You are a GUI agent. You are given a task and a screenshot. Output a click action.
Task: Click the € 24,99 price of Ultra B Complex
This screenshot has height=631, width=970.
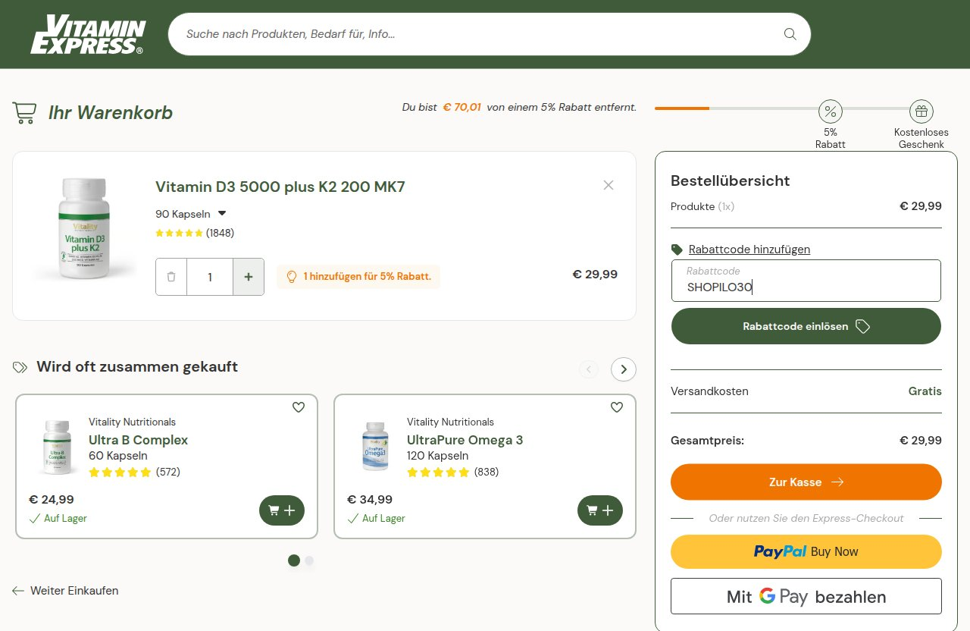point(52,499)
